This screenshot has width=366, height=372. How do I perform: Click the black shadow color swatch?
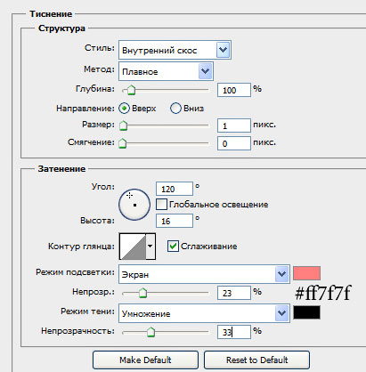(x=306, y=312)
